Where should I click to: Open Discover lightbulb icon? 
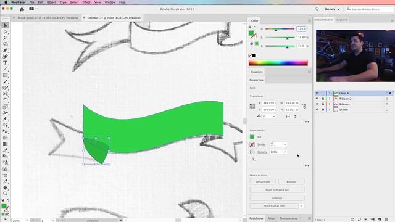click(317, 9)
